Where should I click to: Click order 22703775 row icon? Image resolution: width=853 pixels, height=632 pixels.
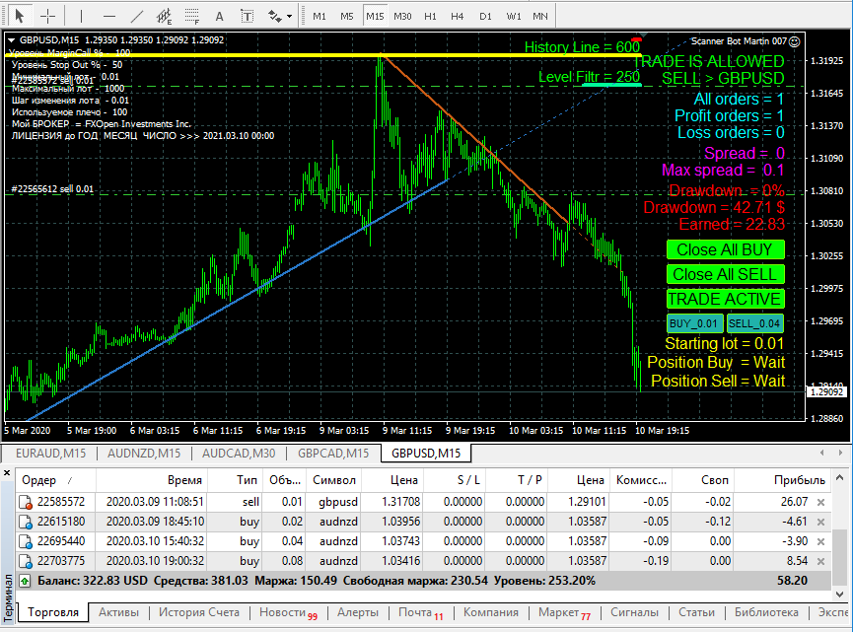click(x=25, y=561)
